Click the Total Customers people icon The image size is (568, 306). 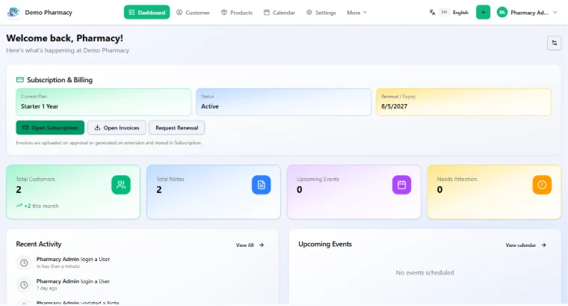click(121, 185)
